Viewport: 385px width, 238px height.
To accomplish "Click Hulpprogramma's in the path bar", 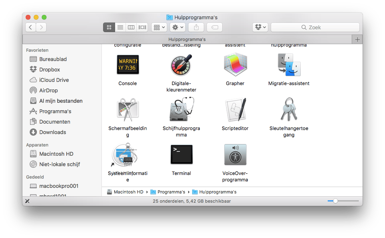I will tap(214, 192).
